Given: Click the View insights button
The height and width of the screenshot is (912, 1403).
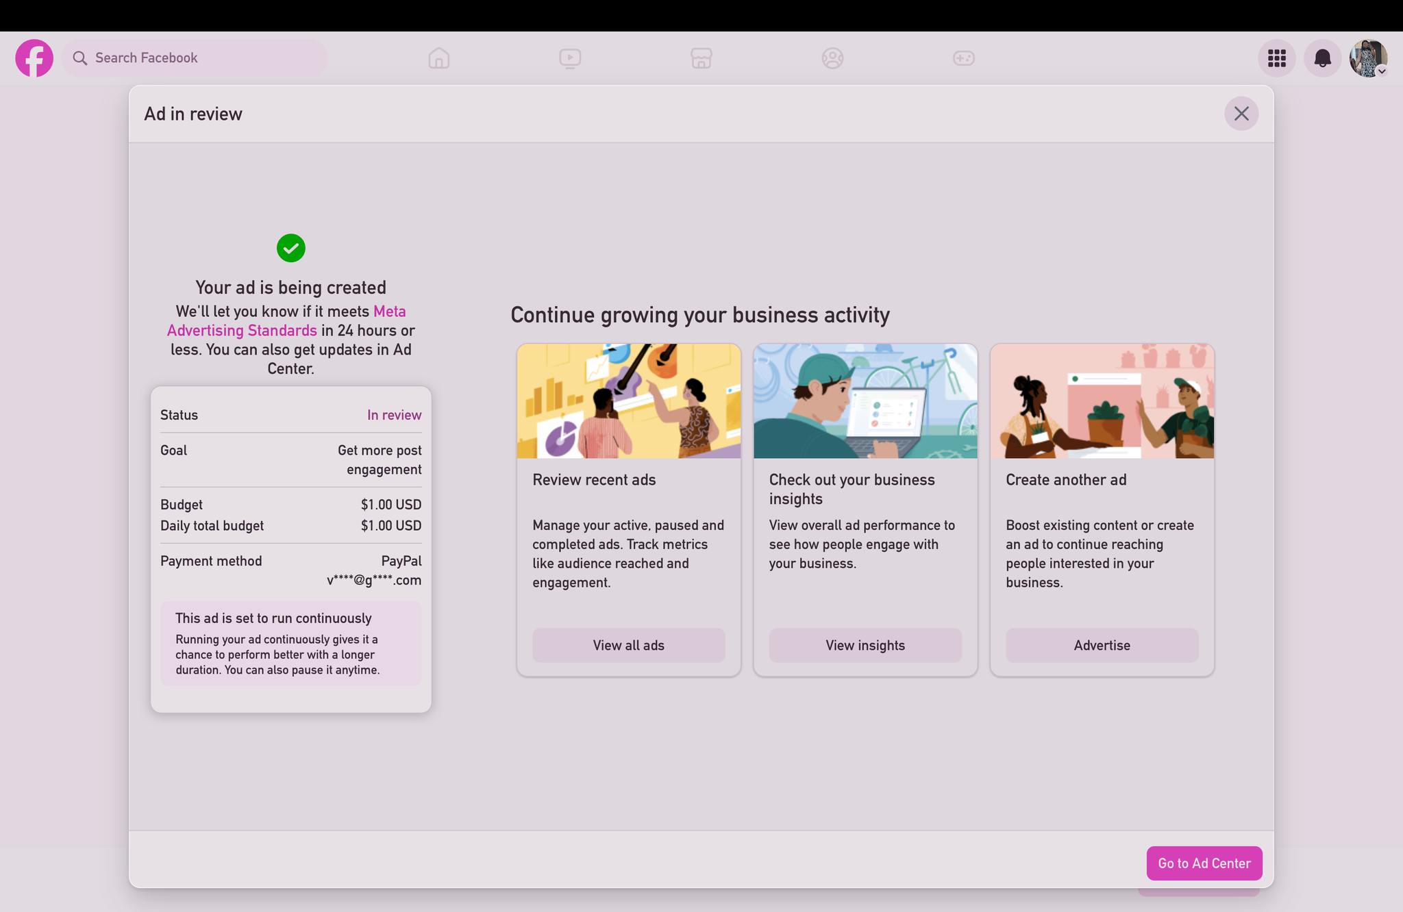Looking at the screenshot, I should point(865,646).
